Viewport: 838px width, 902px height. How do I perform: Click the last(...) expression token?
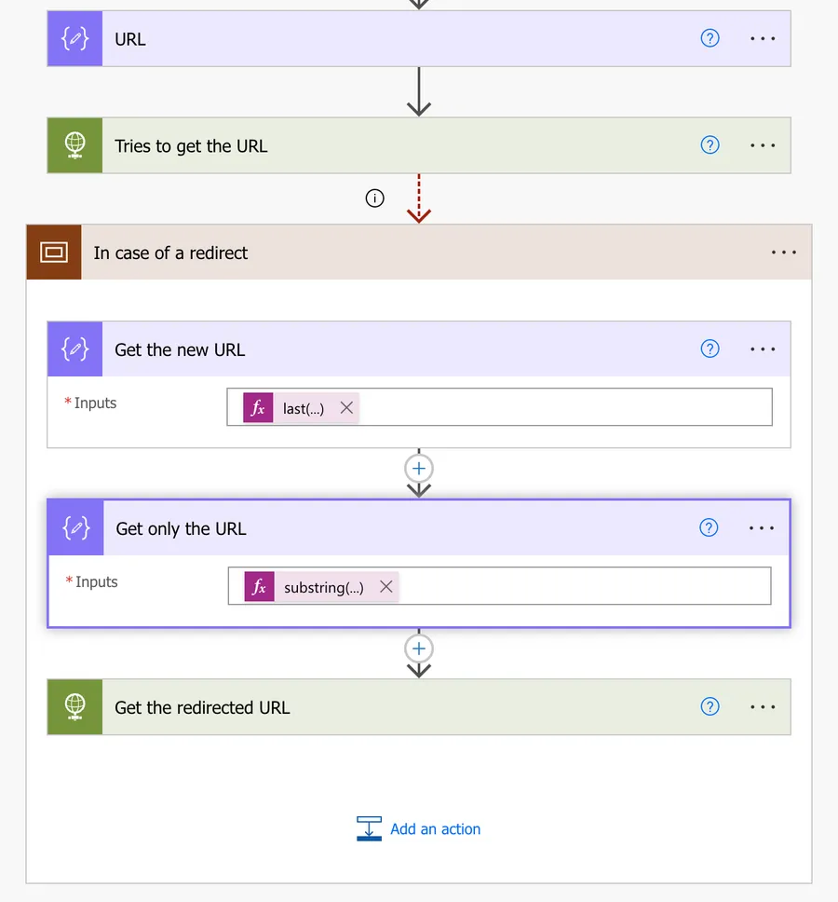(x=303, y=408)
